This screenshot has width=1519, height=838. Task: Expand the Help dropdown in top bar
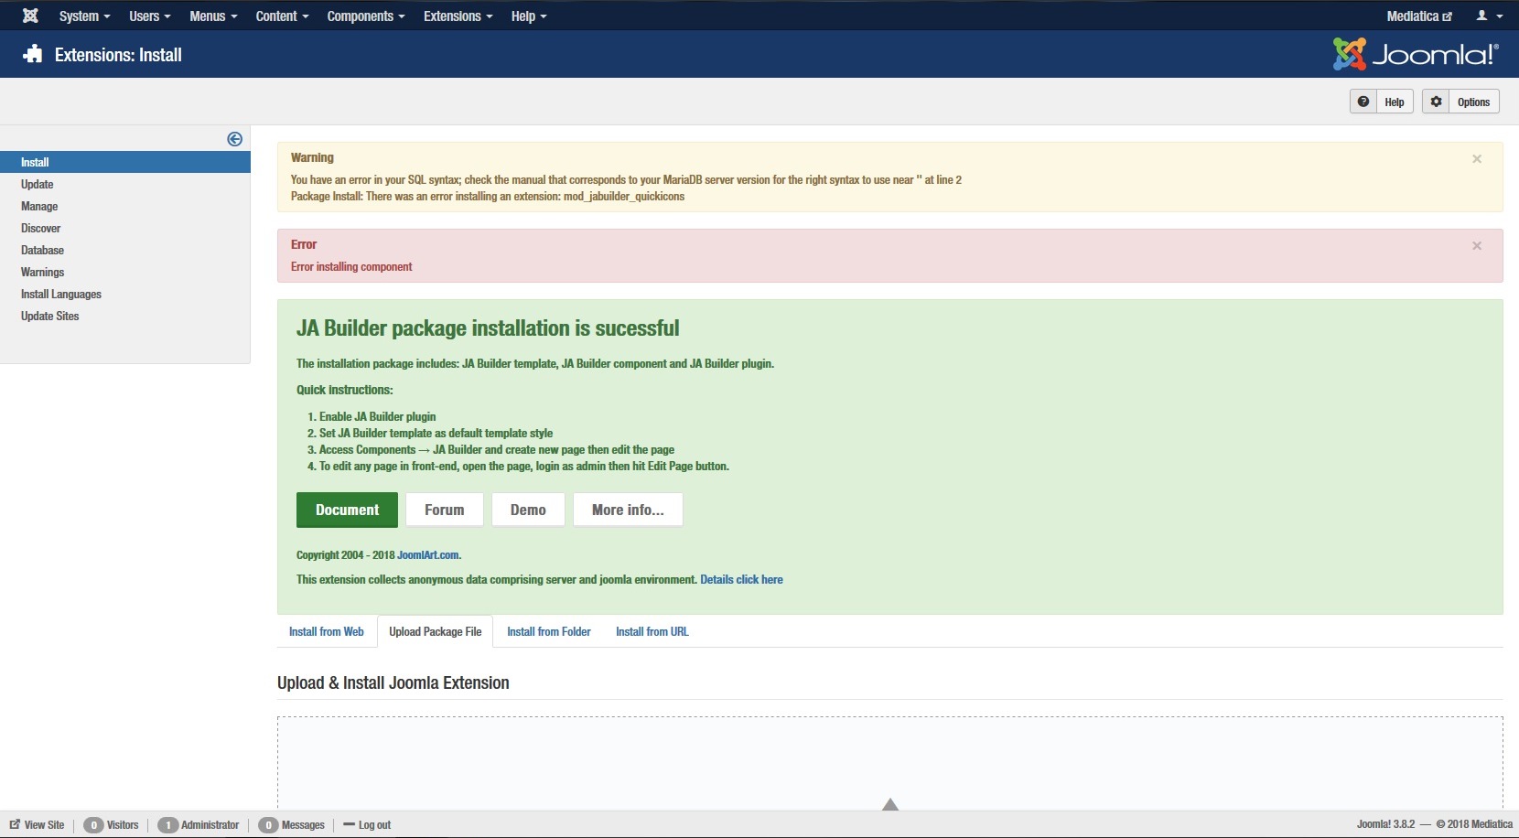pos(529,16)
